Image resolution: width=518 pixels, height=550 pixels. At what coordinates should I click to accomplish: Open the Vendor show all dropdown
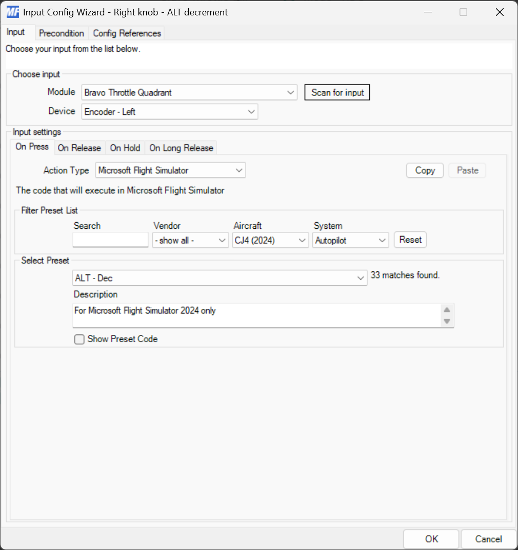pos(190,240)
